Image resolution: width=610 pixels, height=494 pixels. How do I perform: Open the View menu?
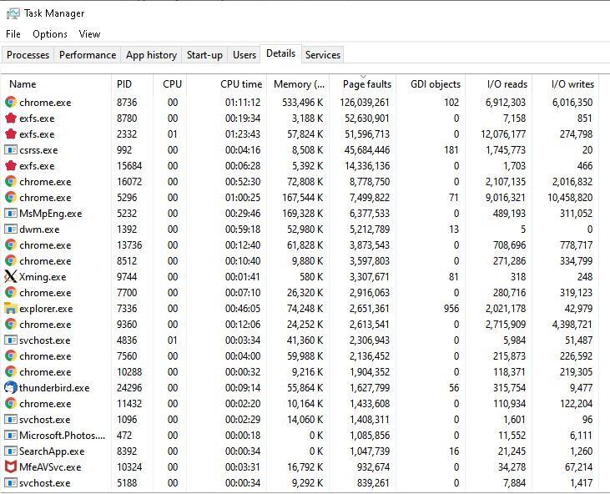[89, 34]
